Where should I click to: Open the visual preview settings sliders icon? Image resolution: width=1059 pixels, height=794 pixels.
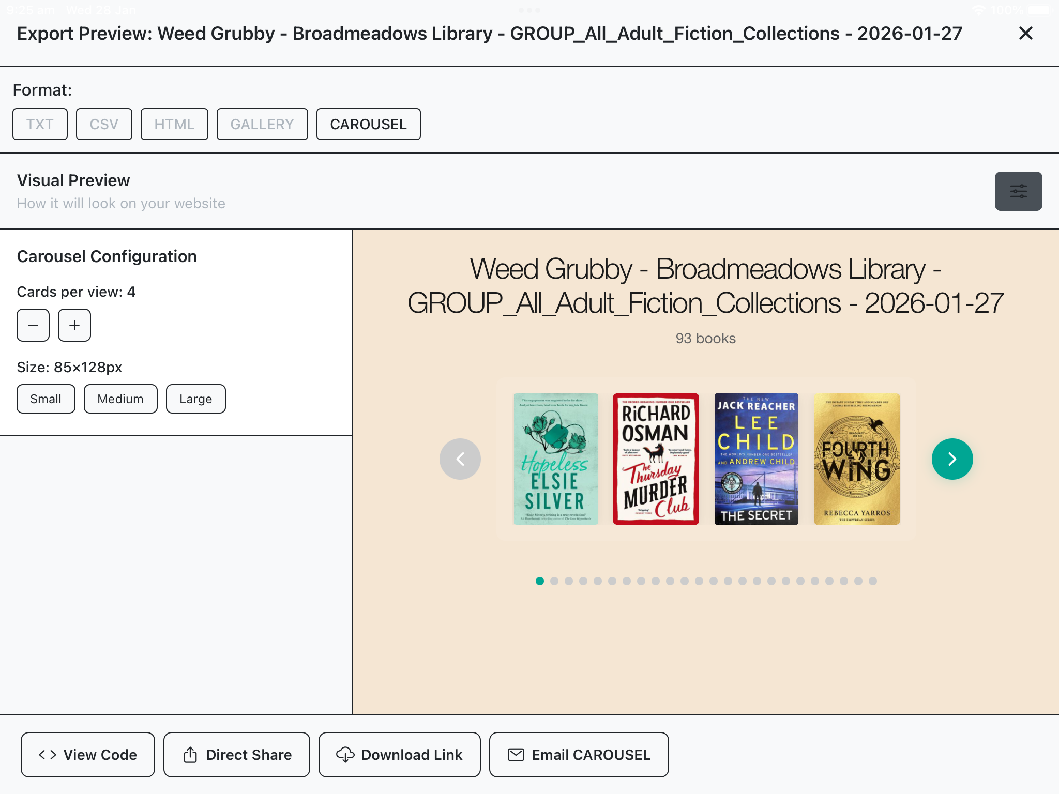pyautogui.click(x=1018, y=191)
